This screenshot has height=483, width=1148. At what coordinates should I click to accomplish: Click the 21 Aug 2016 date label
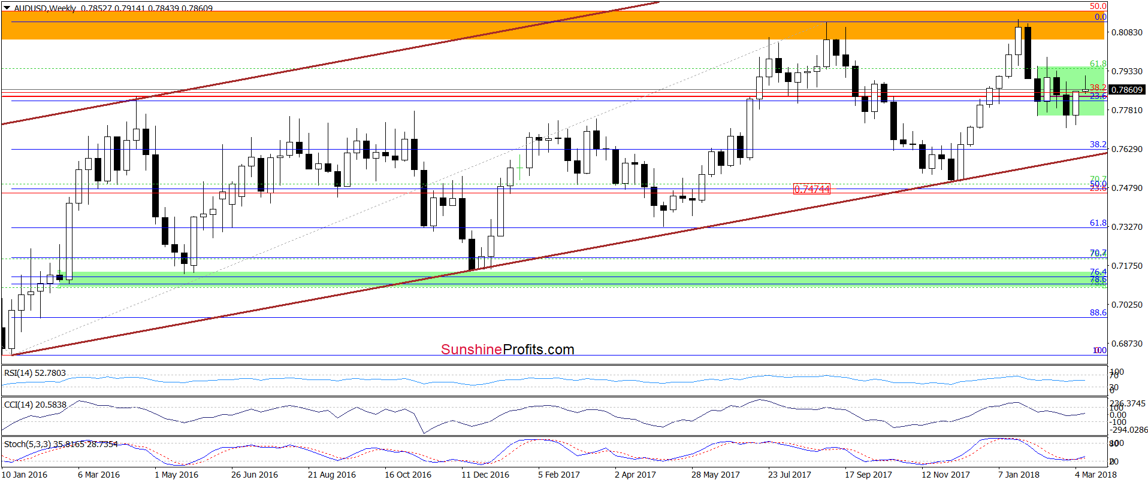pos(332,475)
